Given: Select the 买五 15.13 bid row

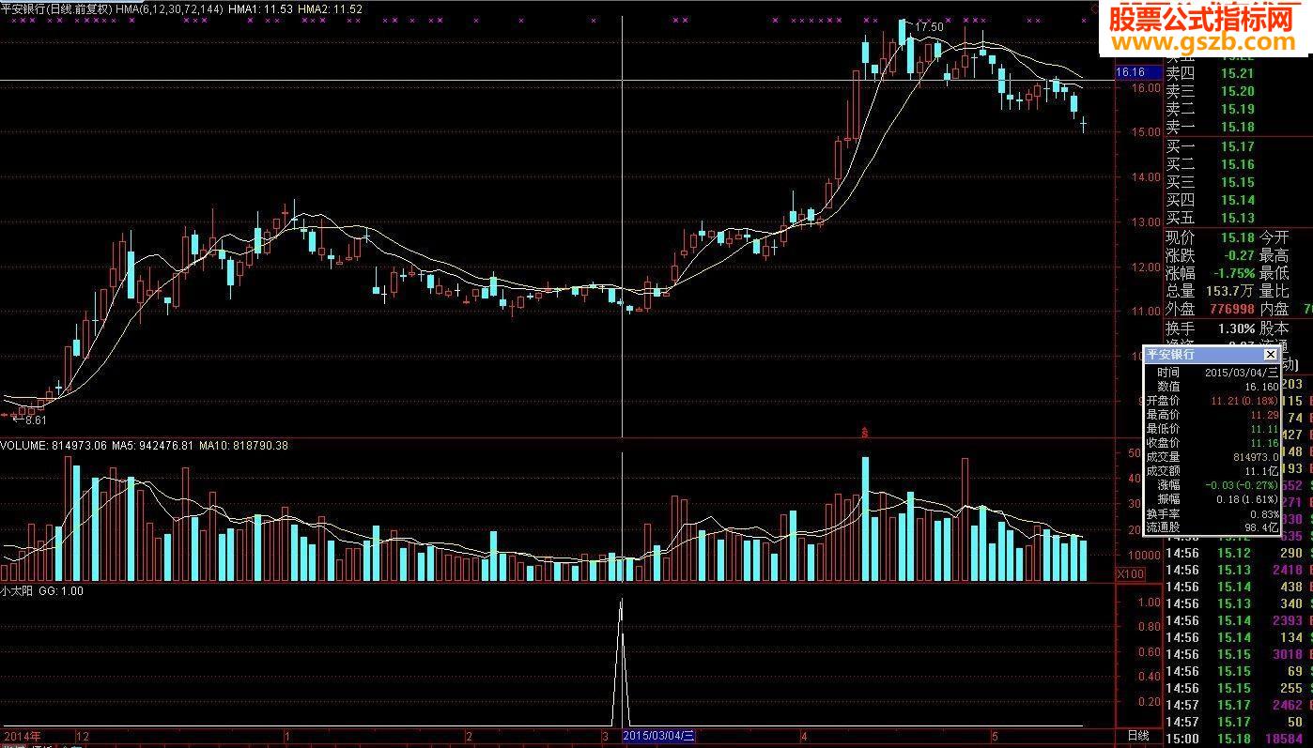Looking at the screenshot, I should [1212, 218].
